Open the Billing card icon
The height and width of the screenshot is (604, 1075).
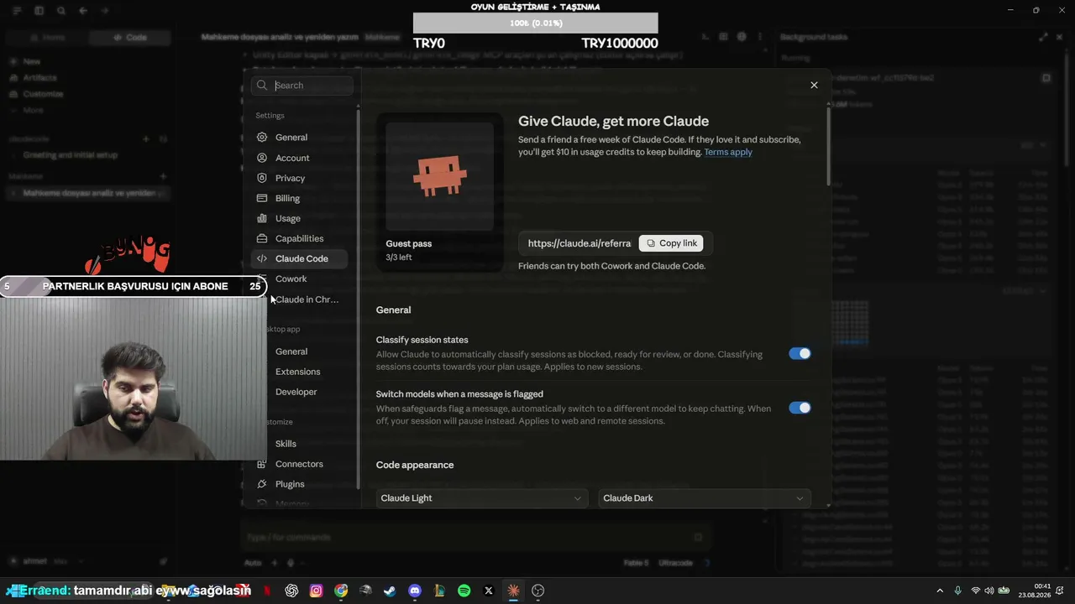point(262,198)
